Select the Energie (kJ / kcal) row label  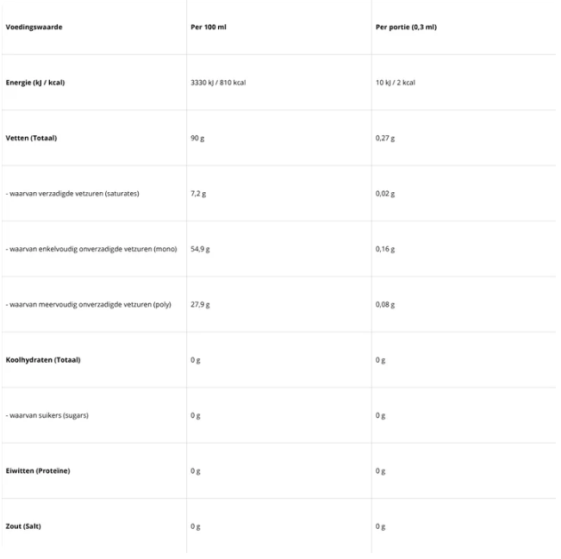pos(35,83)
